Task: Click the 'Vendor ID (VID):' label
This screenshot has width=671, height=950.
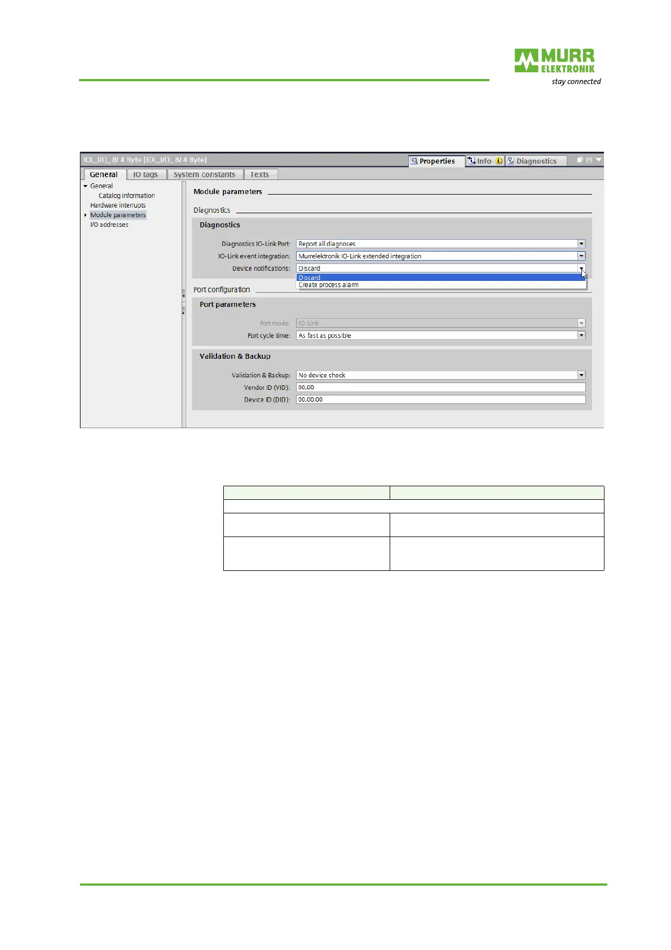Action: (x=267, y=388)
